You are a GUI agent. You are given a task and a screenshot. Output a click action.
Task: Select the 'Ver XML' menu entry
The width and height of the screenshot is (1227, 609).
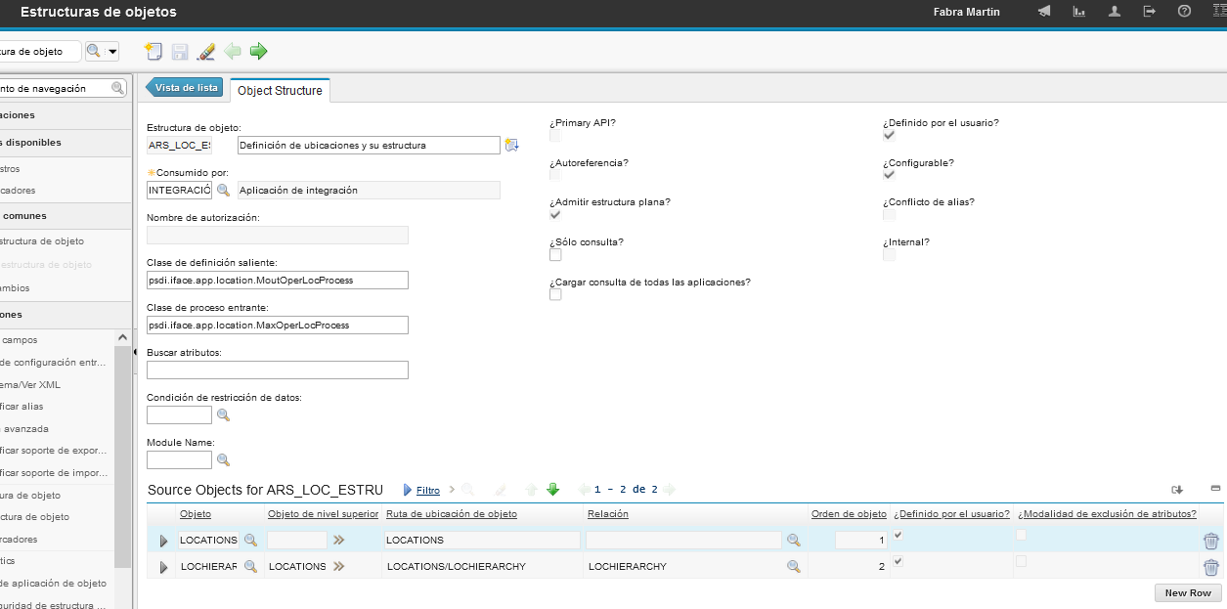(x=30, y=384)
